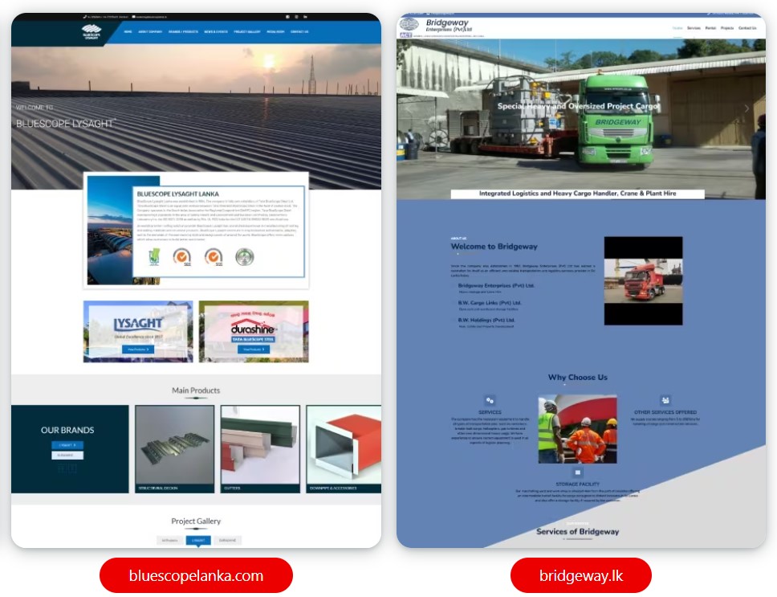Viewport: 777px width, 597px height.
Task: Select the blue Lysaght gallery filter tab
Action: pyautogui.click(x=198, y=540)
